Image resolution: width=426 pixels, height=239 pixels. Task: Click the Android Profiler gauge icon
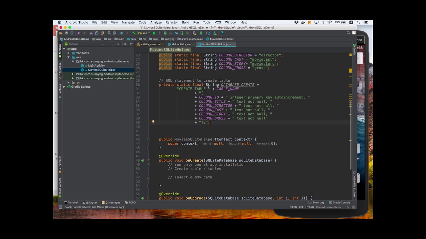176,33
